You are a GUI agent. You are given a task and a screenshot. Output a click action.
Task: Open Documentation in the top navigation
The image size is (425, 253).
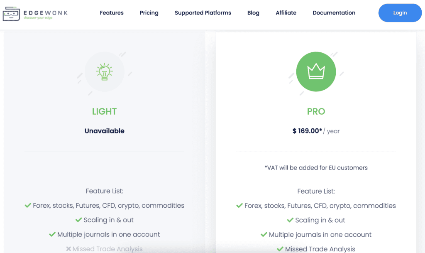[x=334, y=13]
